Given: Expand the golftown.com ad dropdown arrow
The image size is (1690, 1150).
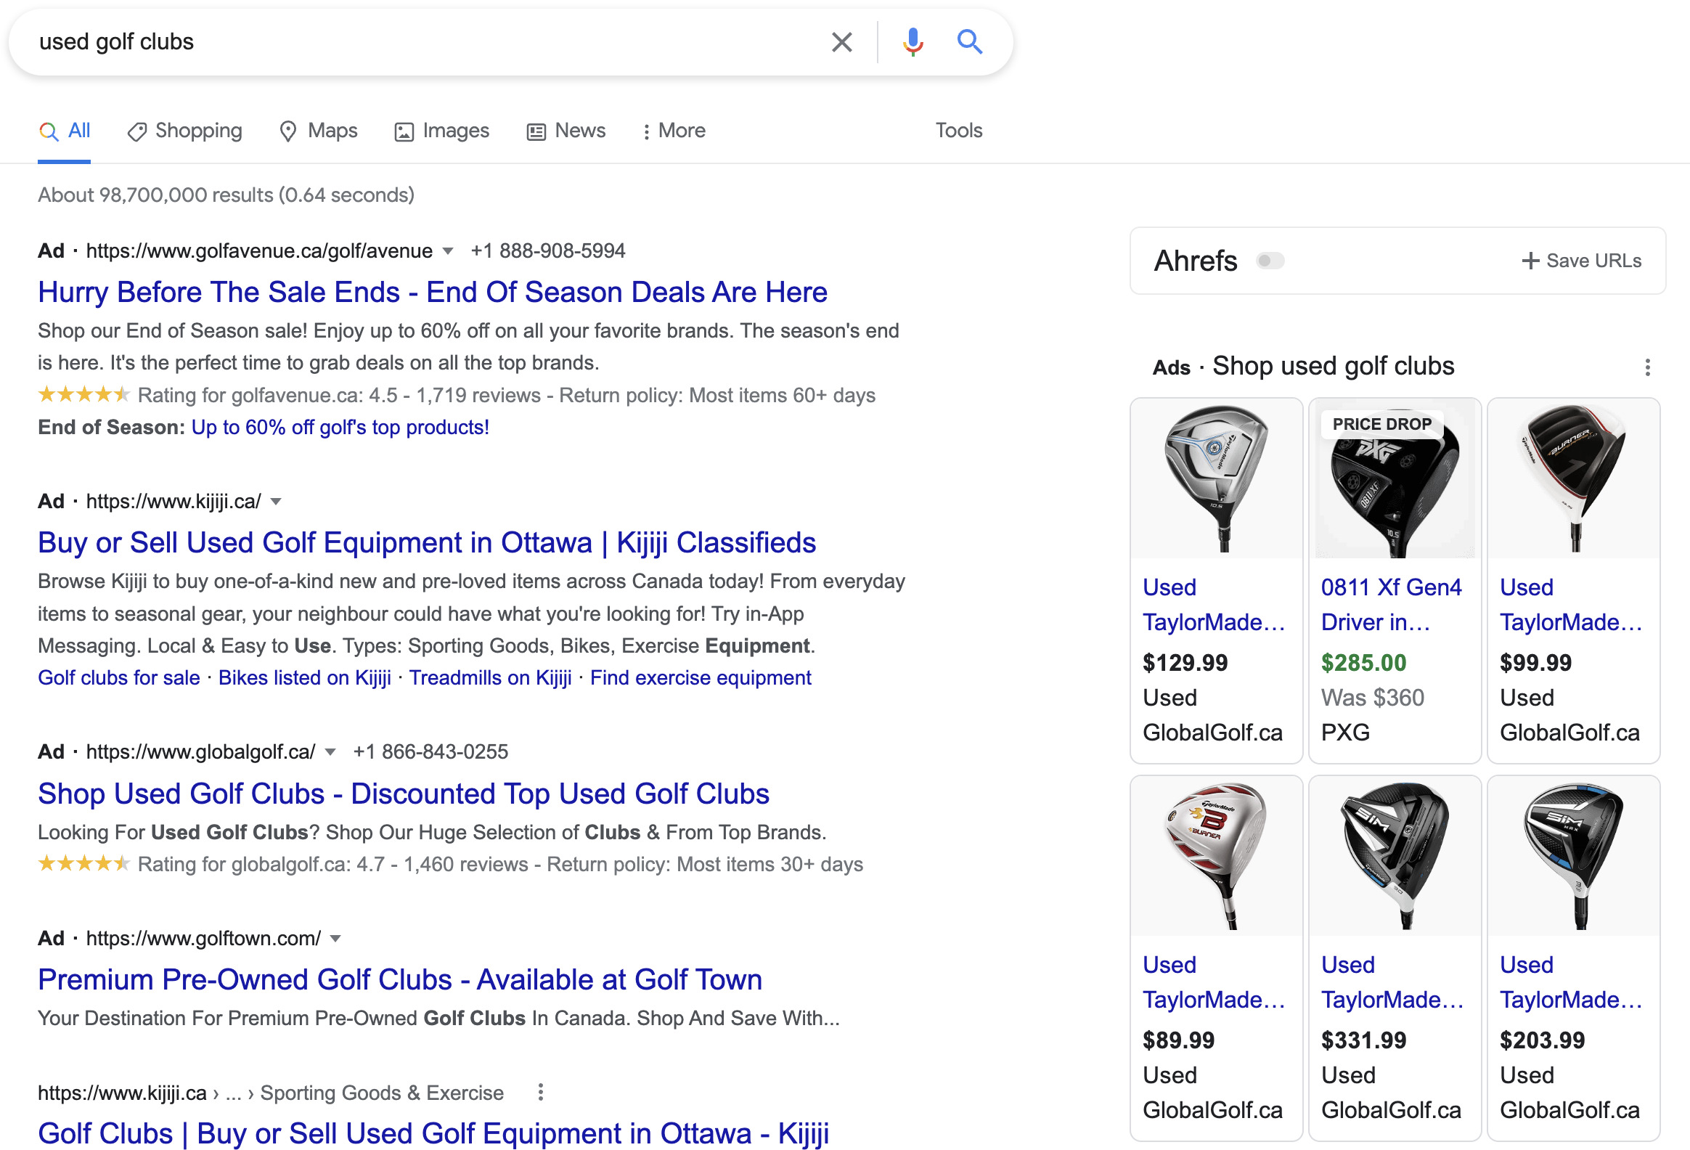Looking at the screenshot, I should (335, 938).
